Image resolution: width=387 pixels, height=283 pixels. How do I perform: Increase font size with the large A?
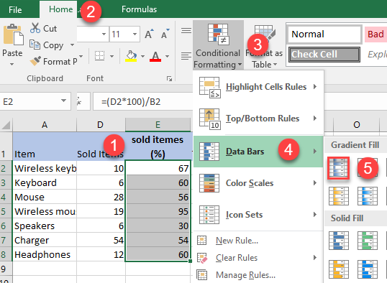tap(149, 34)
